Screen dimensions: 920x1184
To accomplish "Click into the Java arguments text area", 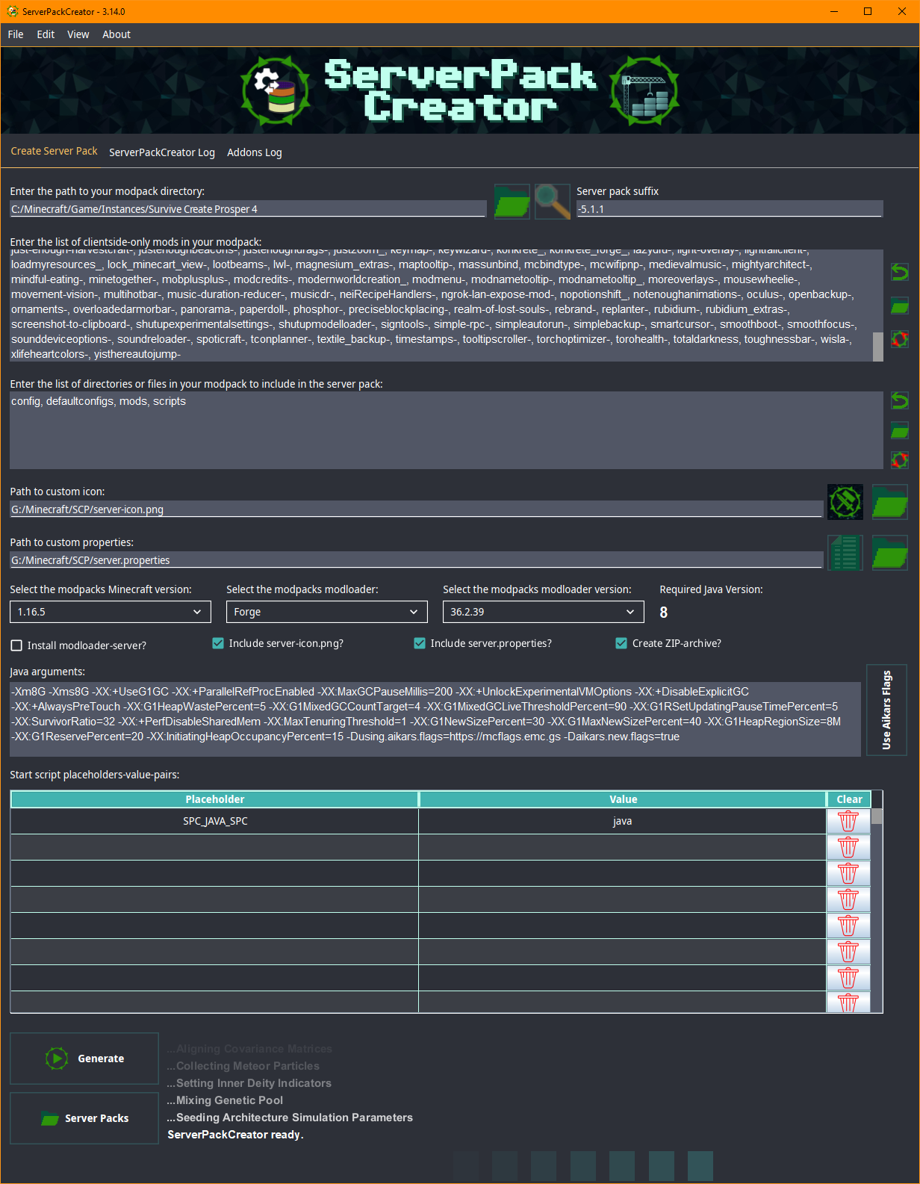I will click(x=435, y=719).
